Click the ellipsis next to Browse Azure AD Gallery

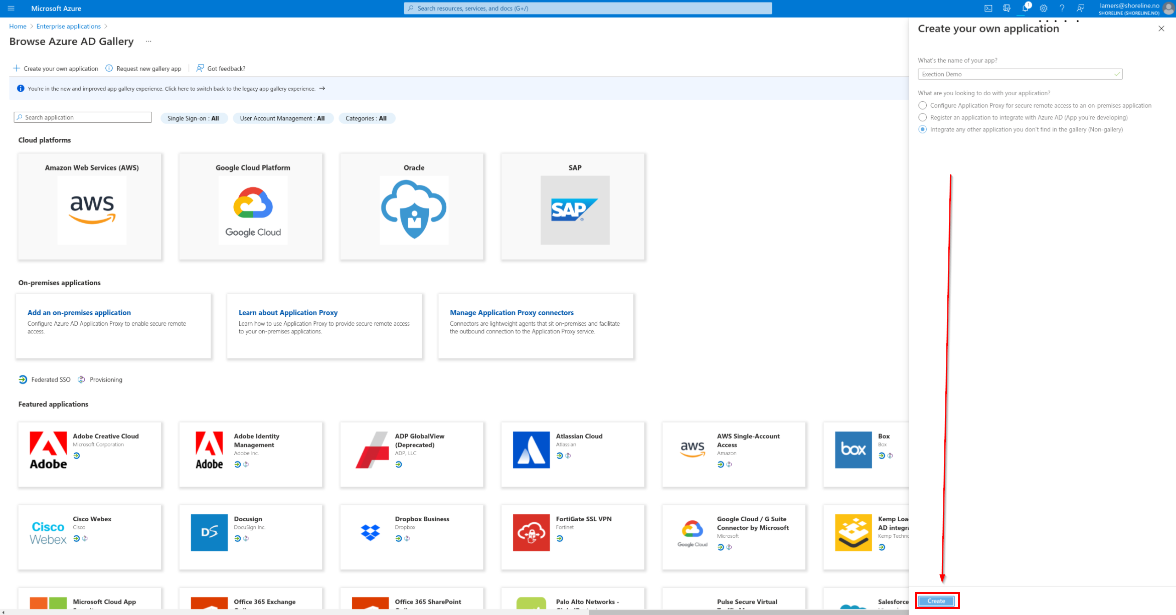[x=148, y=42]
